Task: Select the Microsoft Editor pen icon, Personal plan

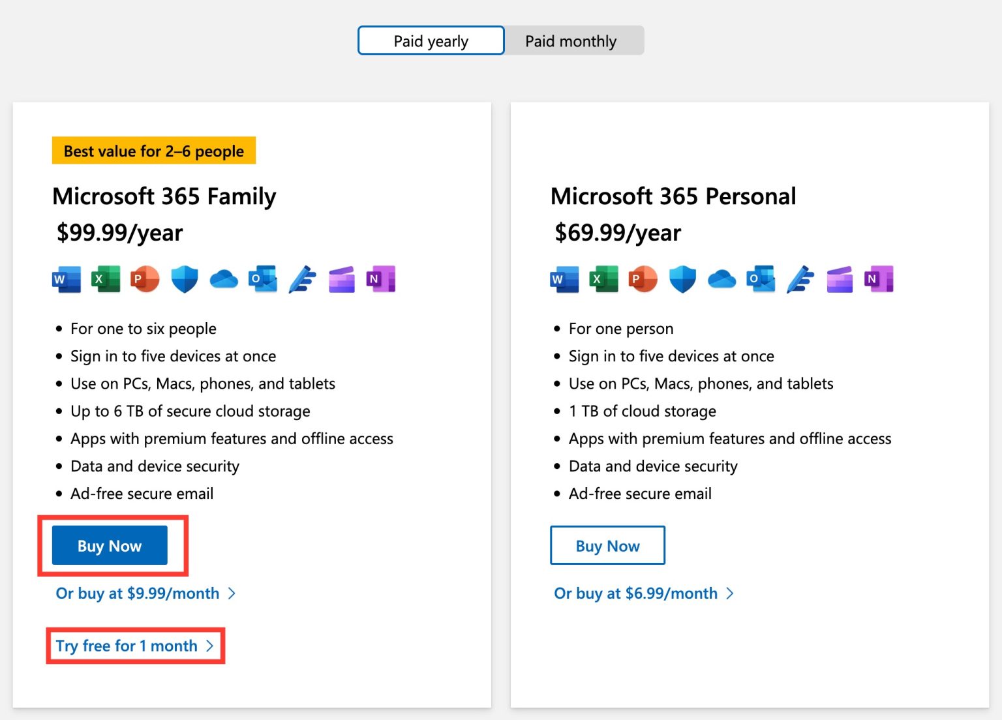Action: coord(800,278)
